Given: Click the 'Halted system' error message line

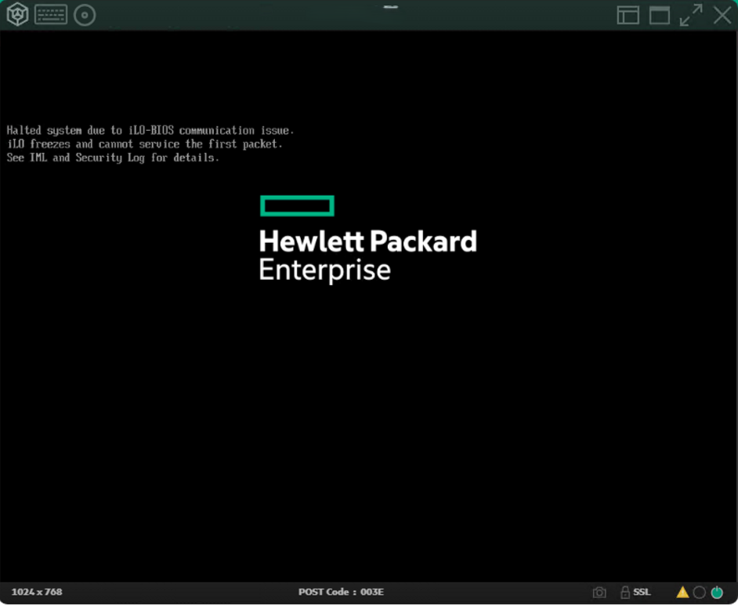Looking at the screenshot, I should pos(150,130).
